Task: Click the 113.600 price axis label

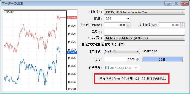Action: coord(72,74)
